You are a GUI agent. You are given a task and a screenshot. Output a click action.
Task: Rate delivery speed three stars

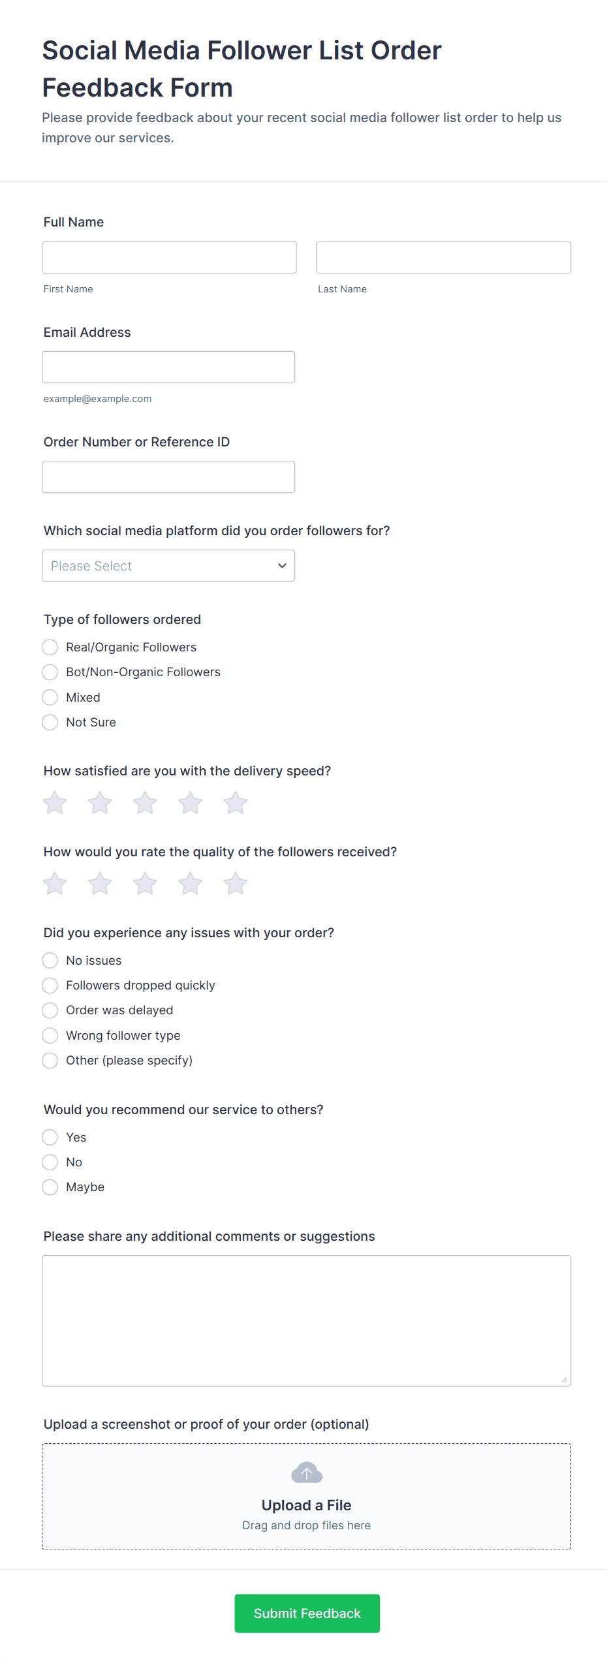[145, 803]
